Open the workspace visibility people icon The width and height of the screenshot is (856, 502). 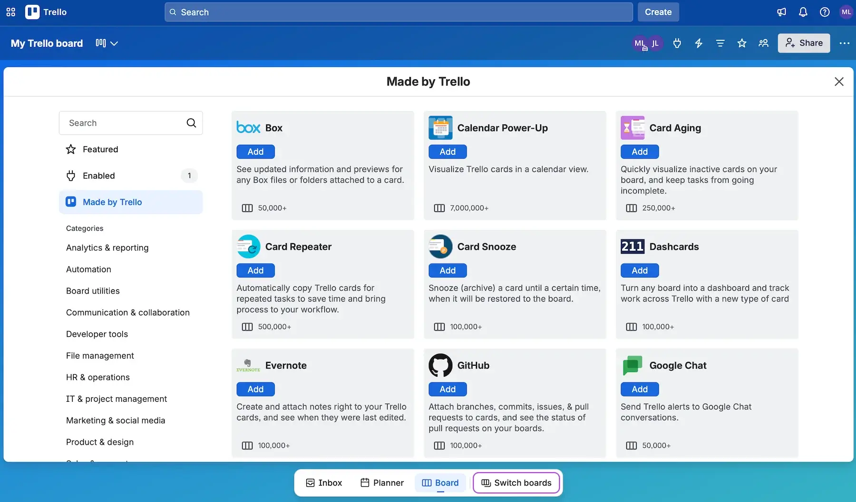pyautogui.click(x=763, y=43)
